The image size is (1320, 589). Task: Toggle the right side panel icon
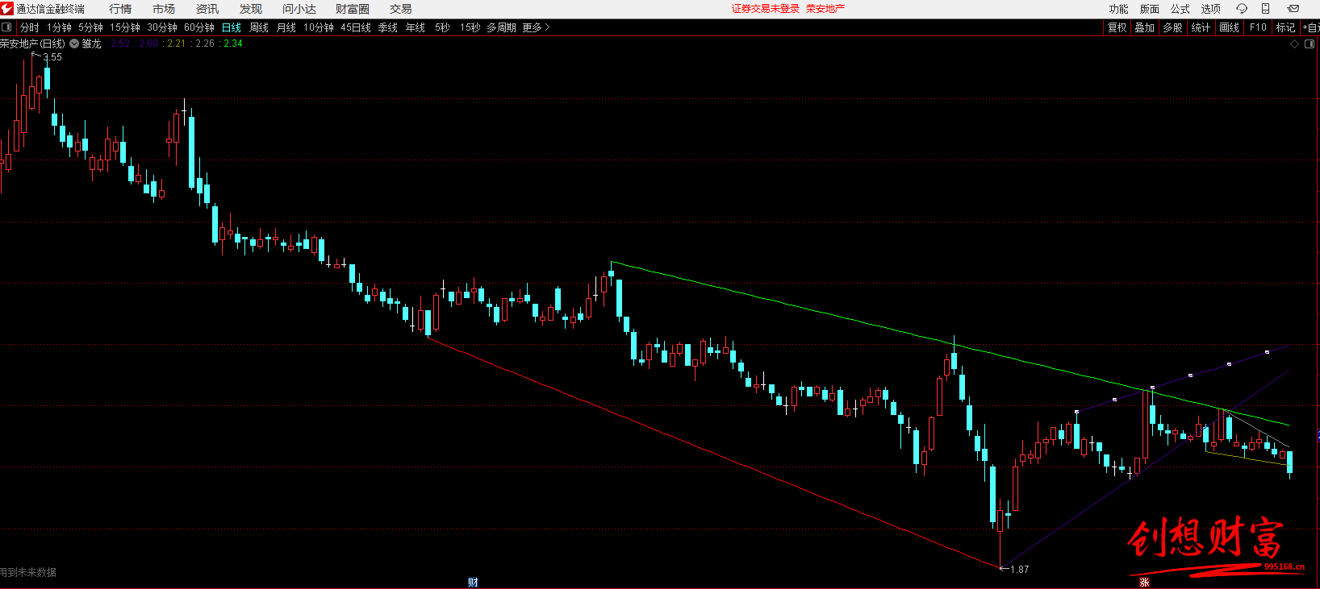[1310, 44]
